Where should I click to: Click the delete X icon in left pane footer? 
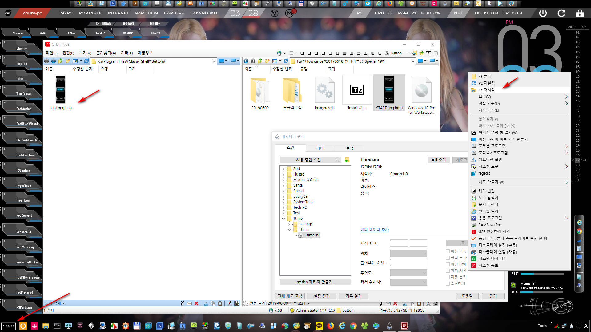196,303
